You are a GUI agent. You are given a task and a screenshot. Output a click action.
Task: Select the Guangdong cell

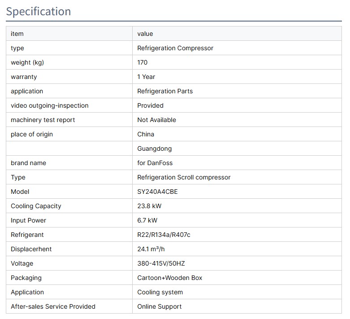pos(154,149)
